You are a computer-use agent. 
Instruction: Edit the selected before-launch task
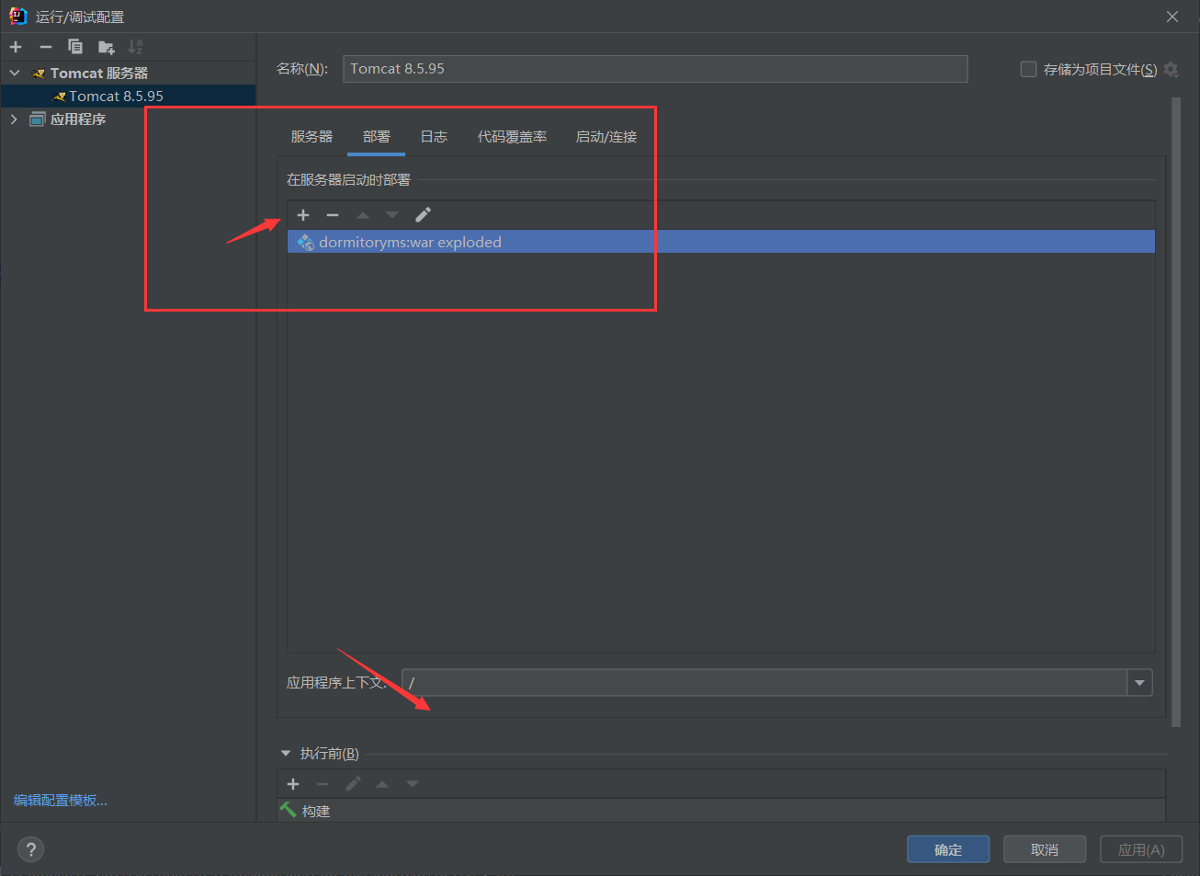353,784
